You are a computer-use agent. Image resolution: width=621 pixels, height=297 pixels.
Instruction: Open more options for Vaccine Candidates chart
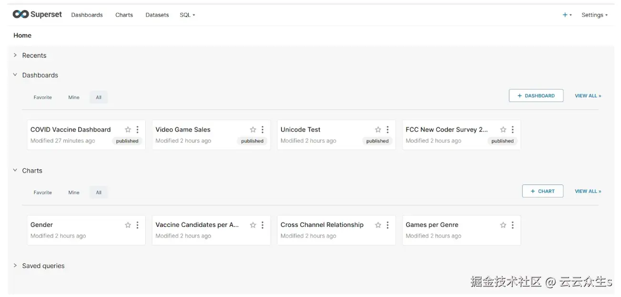pos(263,225)
